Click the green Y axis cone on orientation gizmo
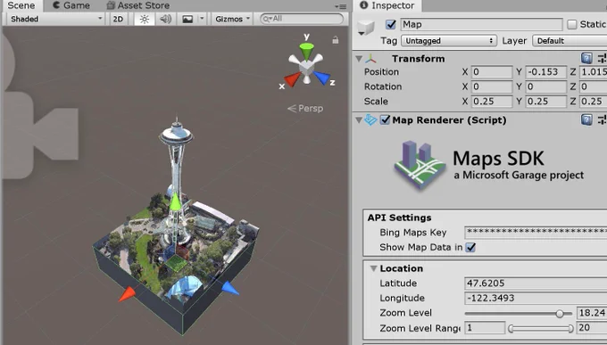 pyautogui.click(x=306, y=51)
